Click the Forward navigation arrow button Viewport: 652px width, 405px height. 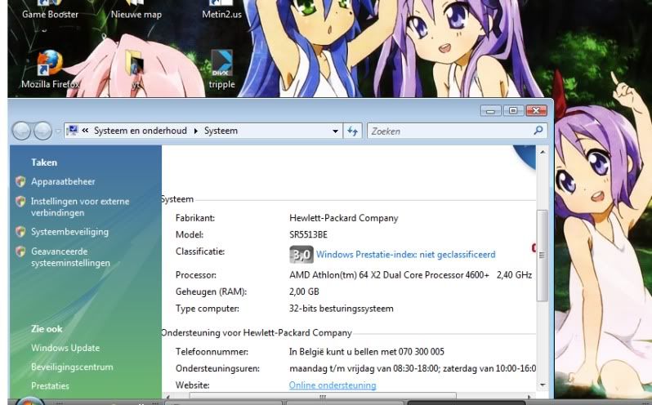pyautogui.click(x=42, y=131)
